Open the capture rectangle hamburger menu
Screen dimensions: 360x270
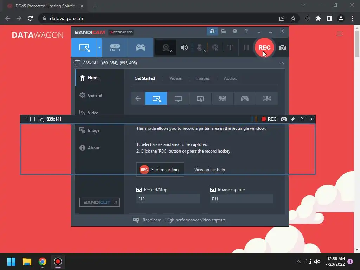24,119
